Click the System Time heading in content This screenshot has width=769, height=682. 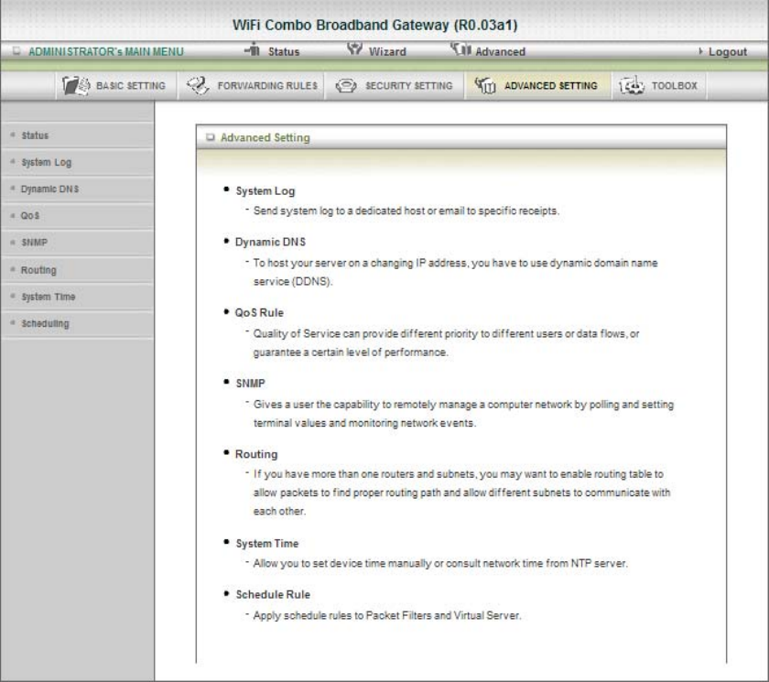pyautogui.click(x=266, y=543)
